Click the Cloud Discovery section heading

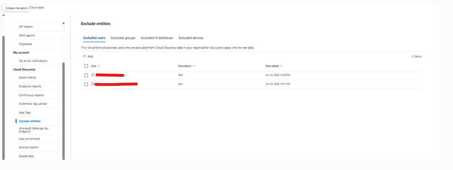[x=24, y=69]
